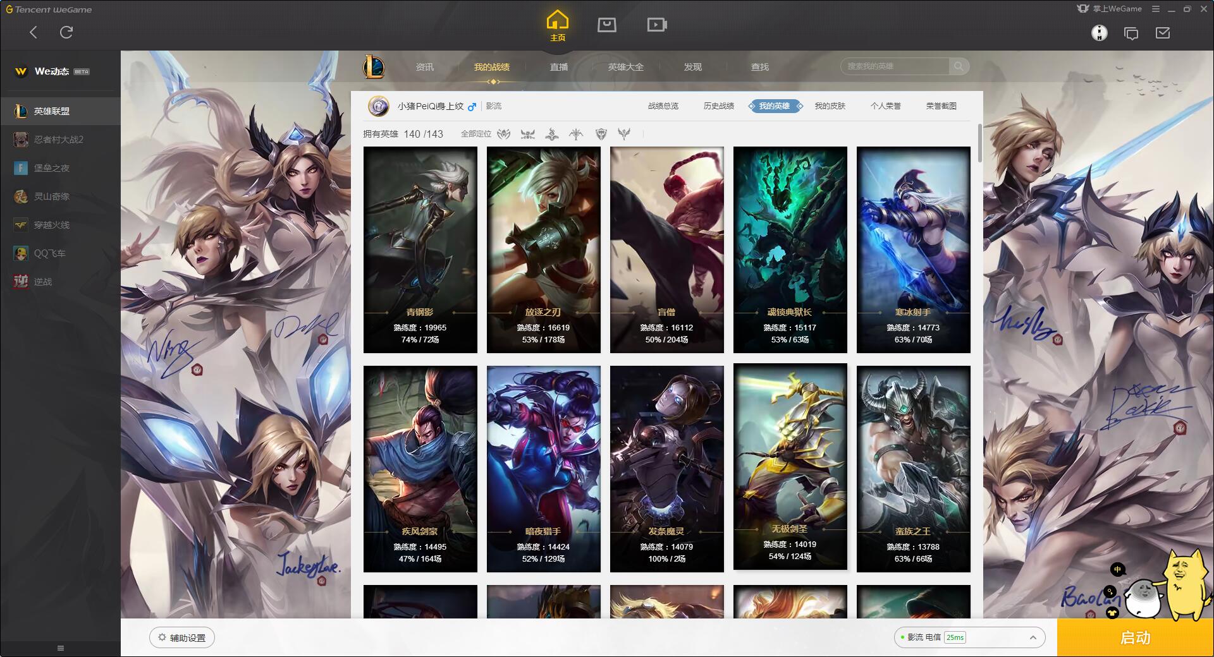This screenshot has height=657, width=1214.
Task: Click the League of Legends logo
Action: [374, 66]
